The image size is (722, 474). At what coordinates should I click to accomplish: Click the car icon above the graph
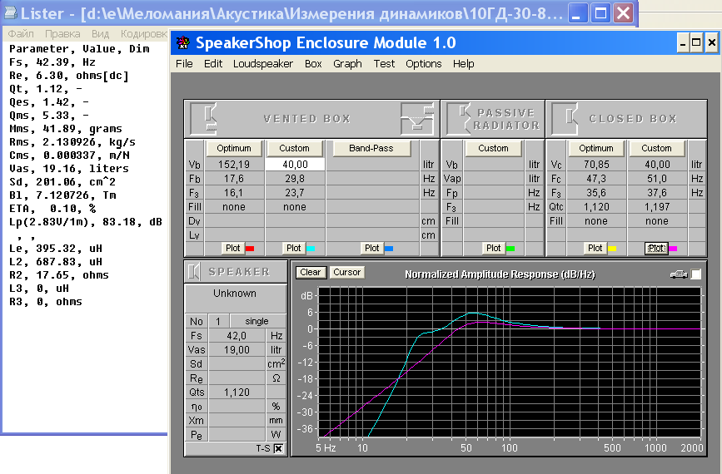(x=678, y=274)
